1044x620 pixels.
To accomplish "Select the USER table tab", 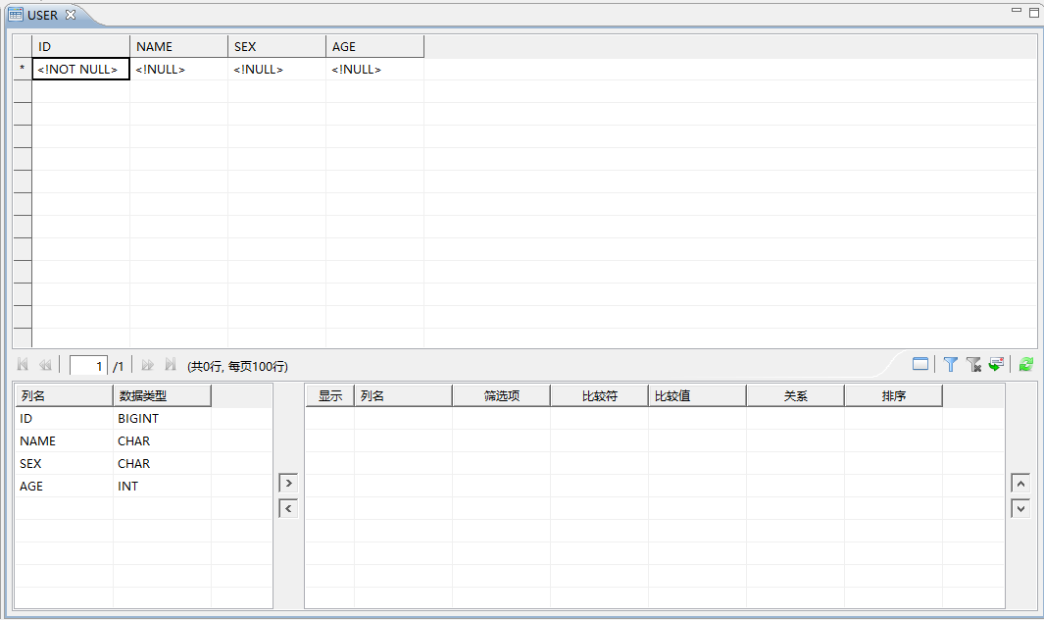I will (x=42, y=15).
